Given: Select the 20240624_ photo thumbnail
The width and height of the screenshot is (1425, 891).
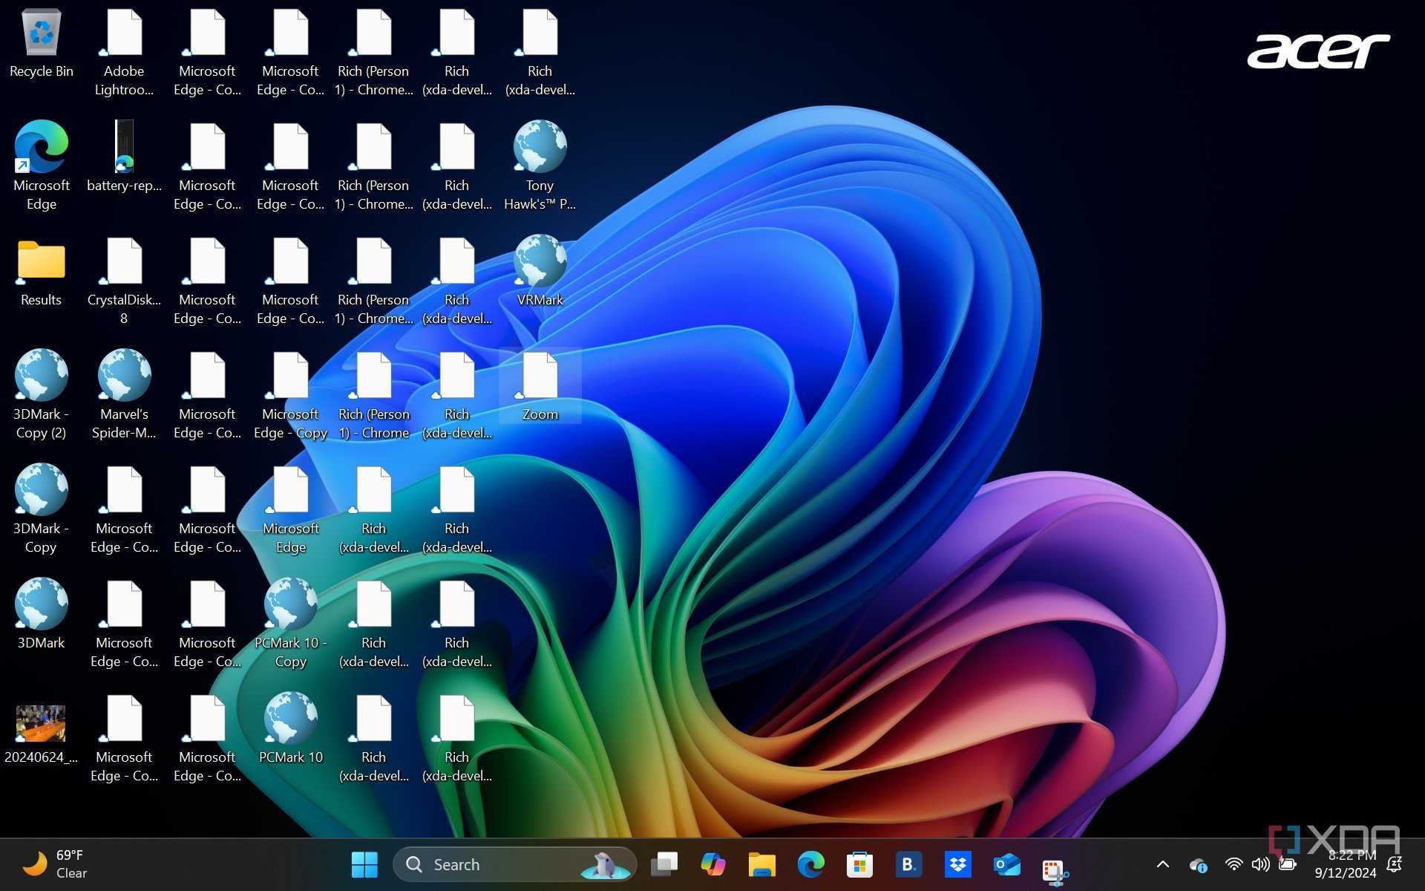Looking at the screenshot, I should pyautogui.click(x=42, y=734).
